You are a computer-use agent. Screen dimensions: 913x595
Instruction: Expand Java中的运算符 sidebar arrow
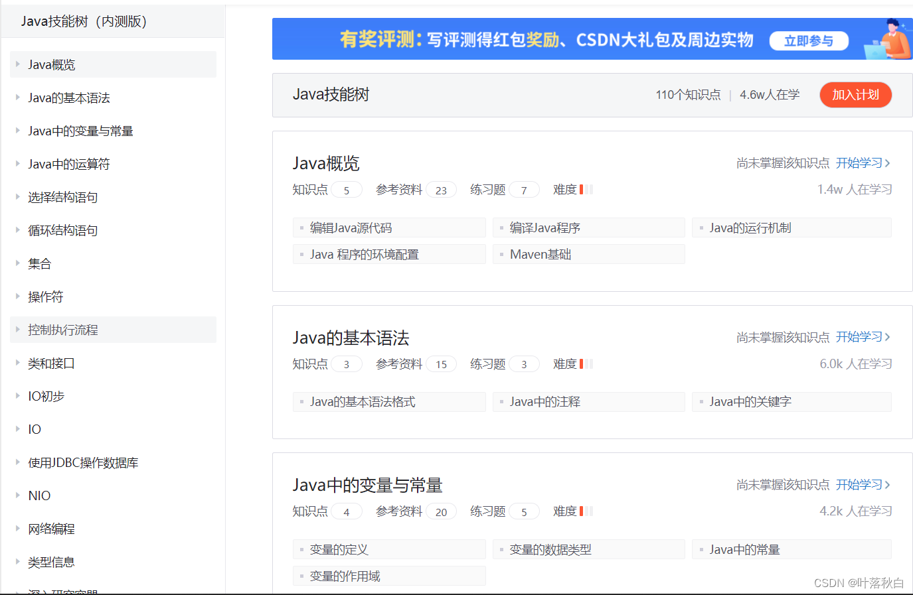coord(18,164)
